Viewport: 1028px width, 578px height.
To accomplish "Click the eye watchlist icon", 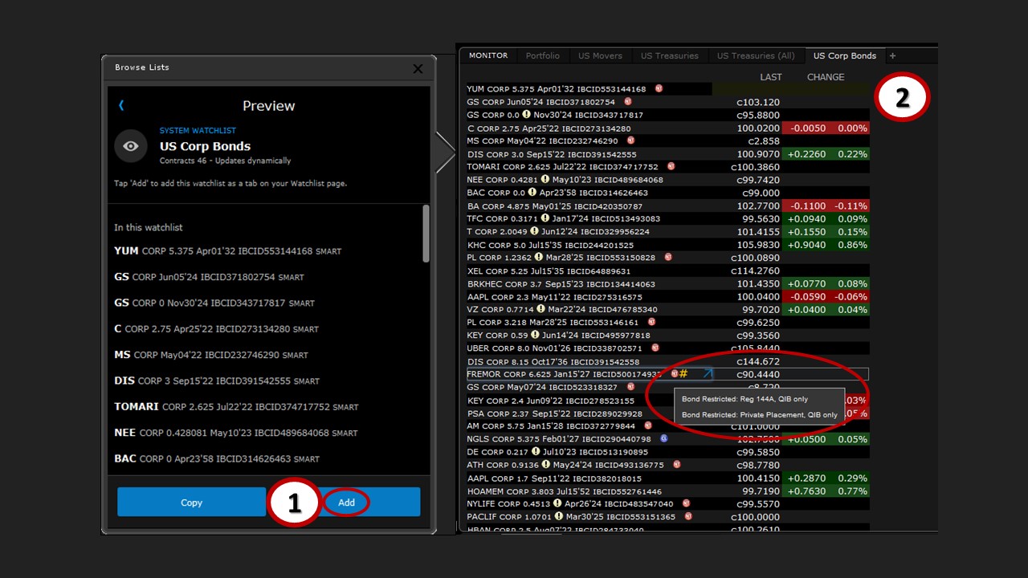I will click(131, 146).
